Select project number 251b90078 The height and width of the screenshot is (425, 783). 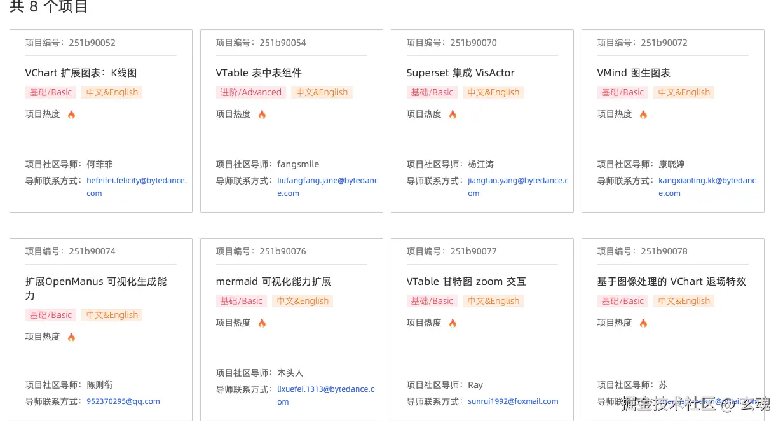pyautogui.click(x=664, y=251)
